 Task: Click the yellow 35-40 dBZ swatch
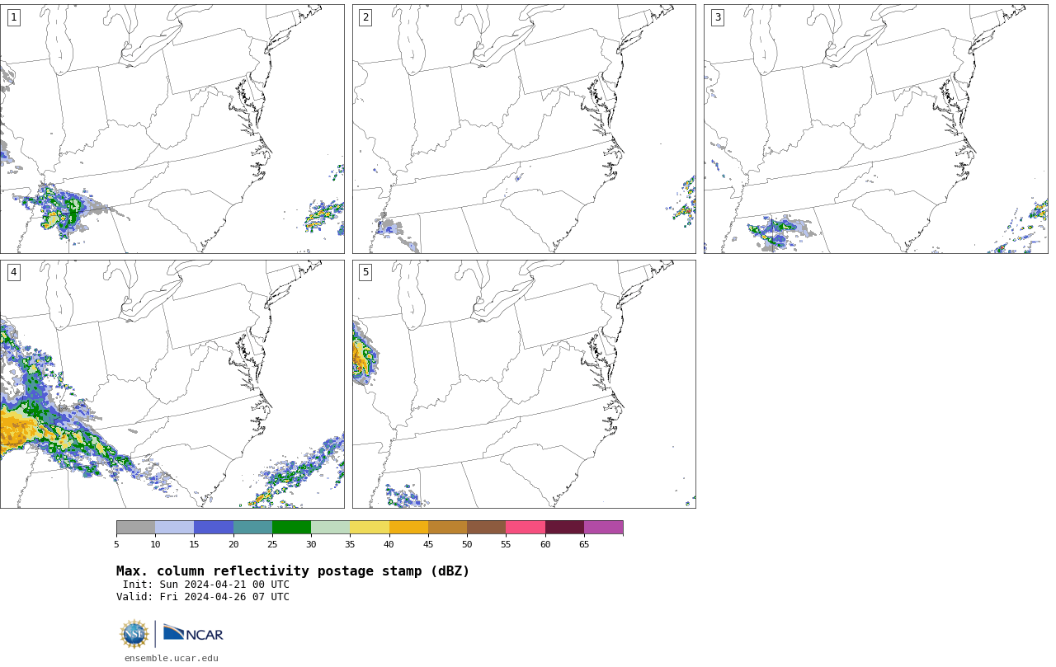[370, 528]
